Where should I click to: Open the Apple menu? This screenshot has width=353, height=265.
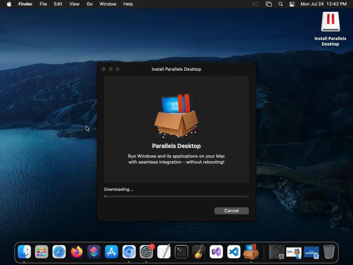click(9, 4)
